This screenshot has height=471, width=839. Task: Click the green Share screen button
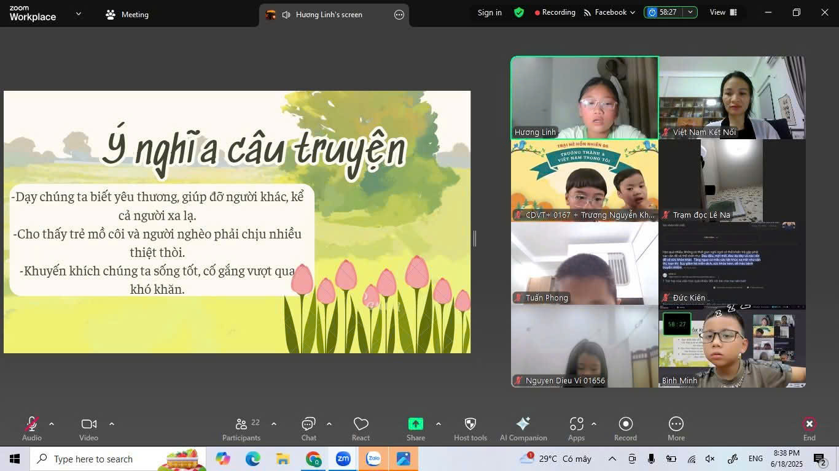[x=416, y=428]
